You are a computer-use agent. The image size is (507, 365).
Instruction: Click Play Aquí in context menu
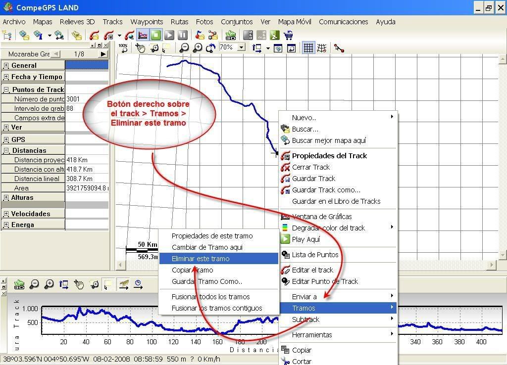(338, 239)
